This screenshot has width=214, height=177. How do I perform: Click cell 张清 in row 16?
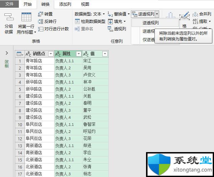tap(95, 167)
